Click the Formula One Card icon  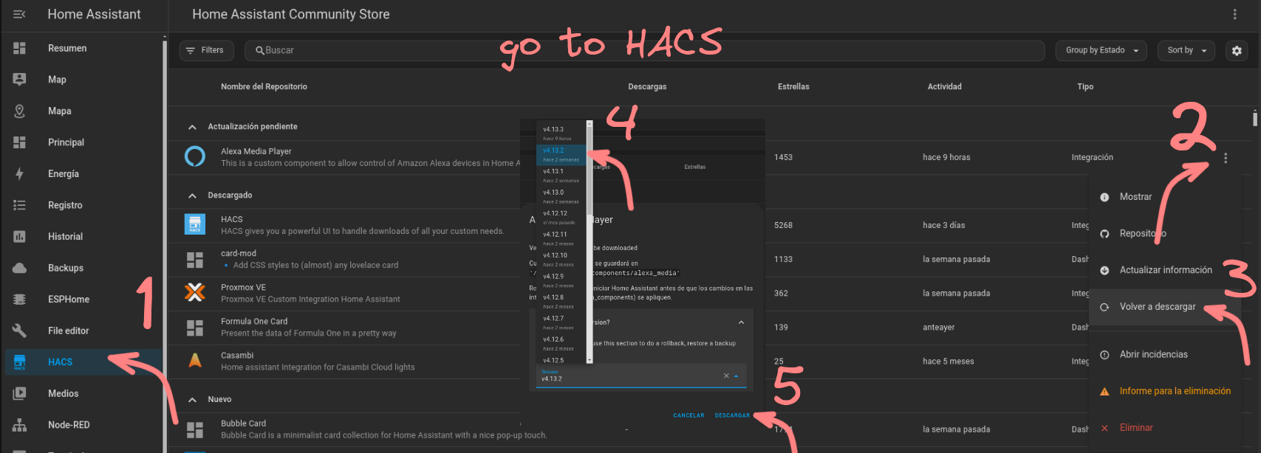click(x=195, y=327)
